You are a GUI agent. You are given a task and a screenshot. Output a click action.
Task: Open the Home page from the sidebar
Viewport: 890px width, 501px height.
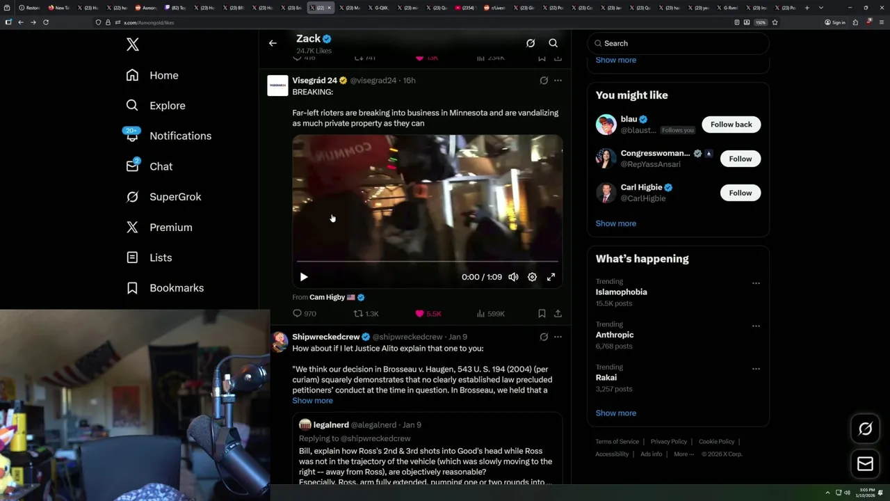(x=152, y=75)
